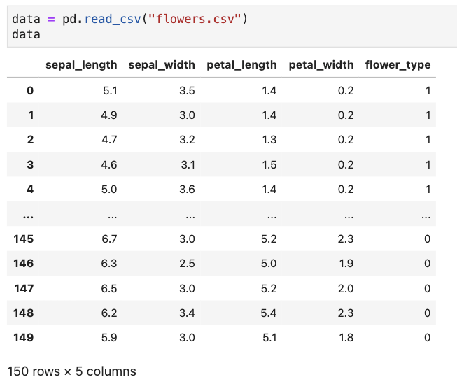Image resolution: width=457 pixels, height=391 pixels.
Task: Click row index 148
Action: (24, 313)
